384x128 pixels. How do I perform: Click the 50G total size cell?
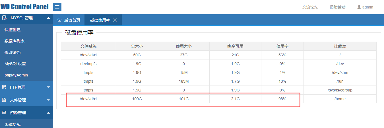point(137,55)
